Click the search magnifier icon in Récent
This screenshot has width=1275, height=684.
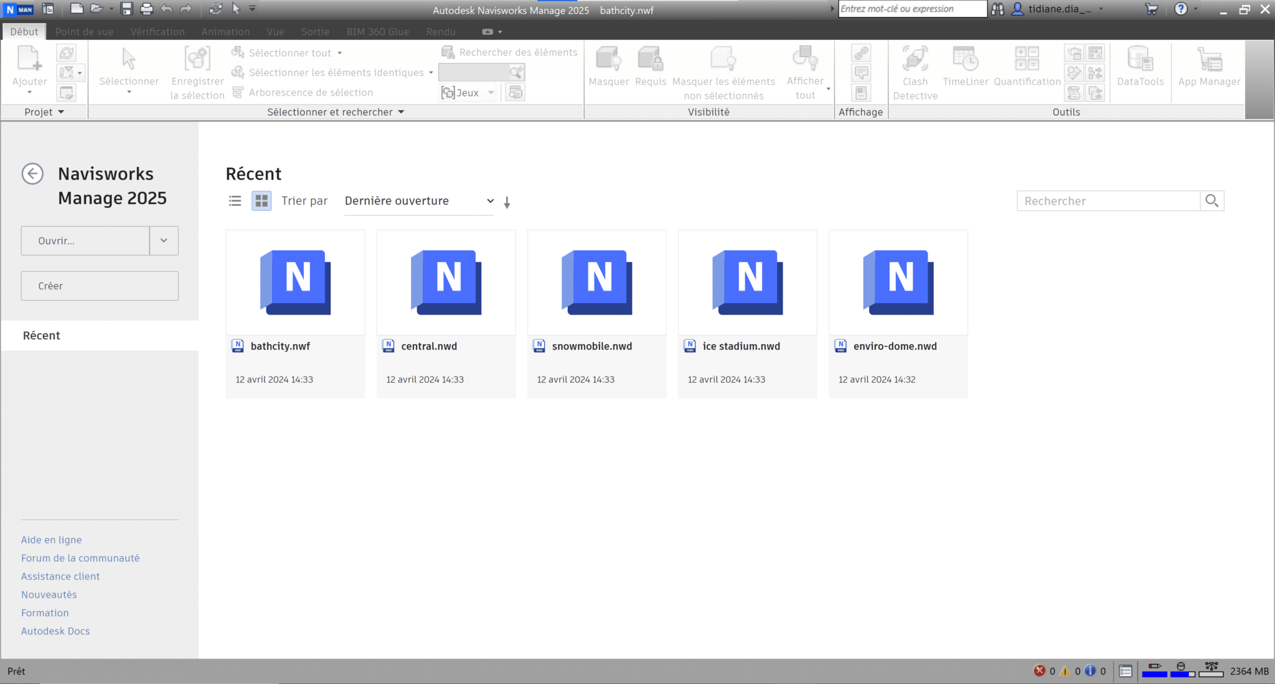click(x=1211, y=201)
